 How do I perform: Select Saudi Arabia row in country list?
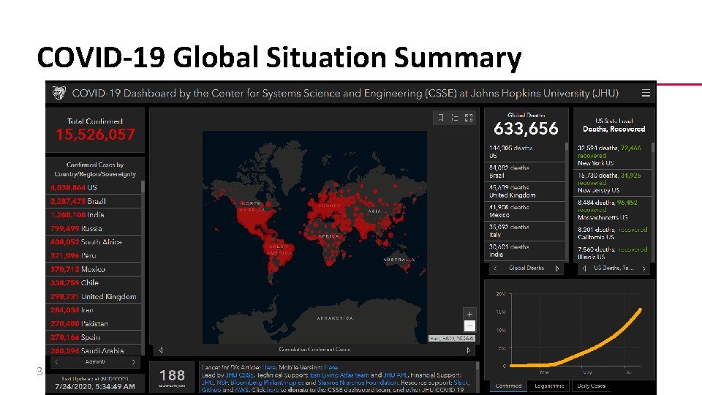coord(94,350)
